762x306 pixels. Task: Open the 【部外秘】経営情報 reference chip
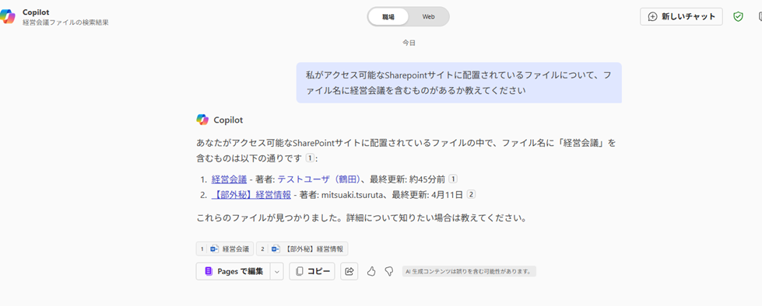302,249
